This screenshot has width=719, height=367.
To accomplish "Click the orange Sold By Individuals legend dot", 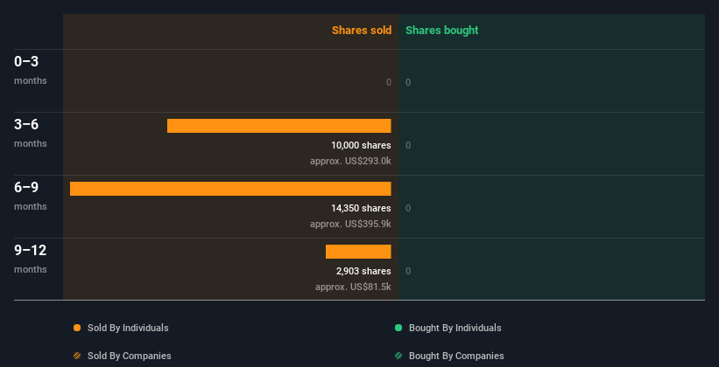I will click(77, 328).
